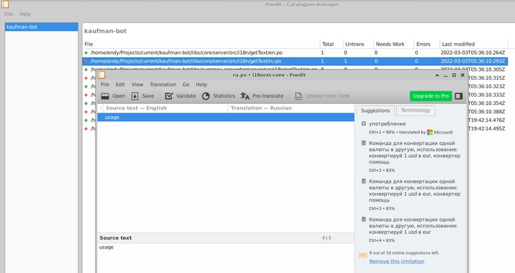Image resolution: width=515 pixels, height=273 pixels.
Task: Switch to Suggestions tab
Action: point(375,110)
